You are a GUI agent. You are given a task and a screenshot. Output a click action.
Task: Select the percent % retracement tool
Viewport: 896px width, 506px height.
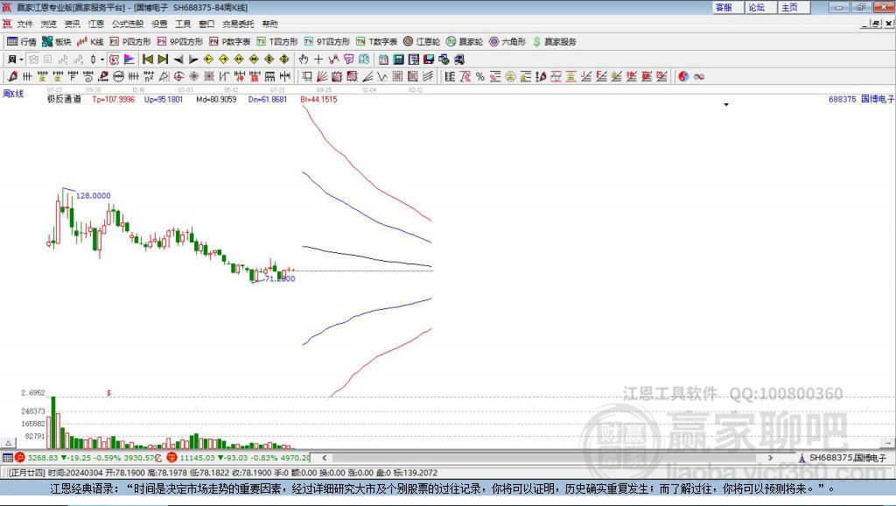(480, 76)
